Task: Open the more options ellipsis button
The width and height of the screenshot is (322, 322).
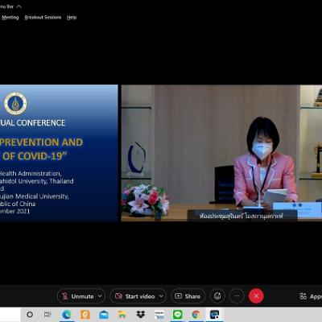Action: pyautogui.click(x=237, y=296)
